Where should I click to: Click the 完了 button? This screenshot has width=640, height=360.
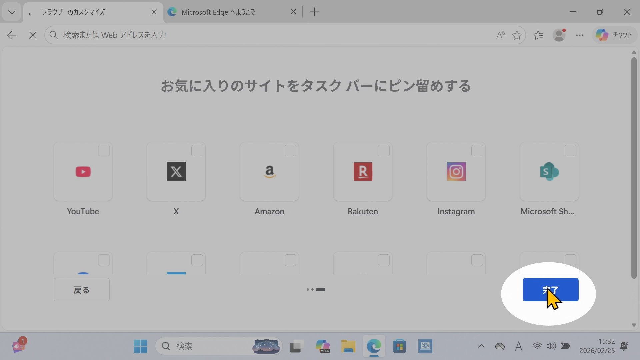(x=551, y=290)
